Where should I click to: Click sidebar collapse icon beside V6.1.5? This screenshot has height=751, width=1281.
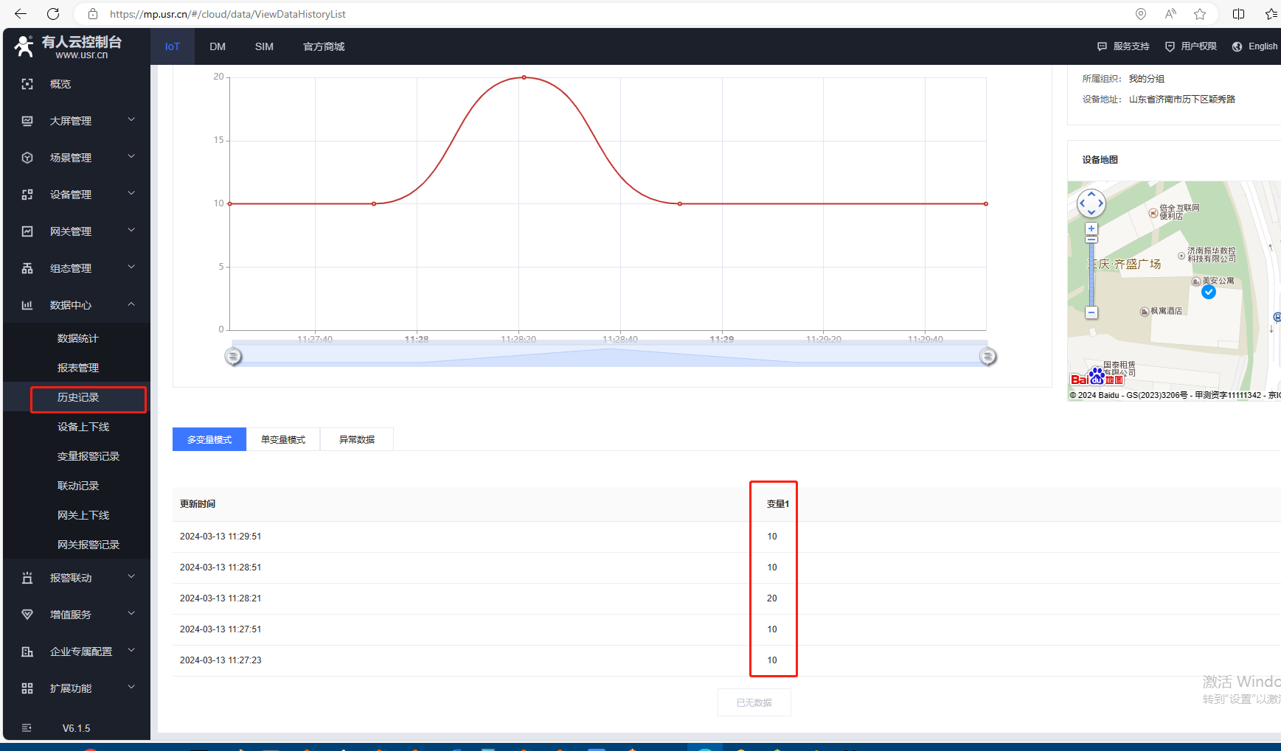pos(27,728)
